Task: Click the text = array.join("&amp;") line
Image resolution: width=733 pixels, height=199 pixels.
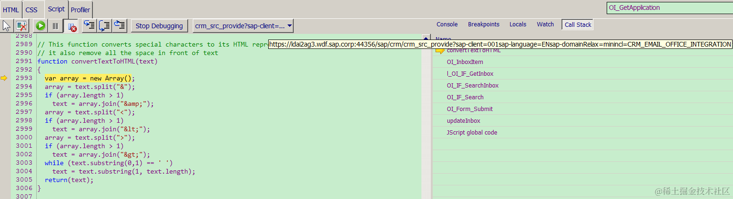Action: tap(103, 104)
